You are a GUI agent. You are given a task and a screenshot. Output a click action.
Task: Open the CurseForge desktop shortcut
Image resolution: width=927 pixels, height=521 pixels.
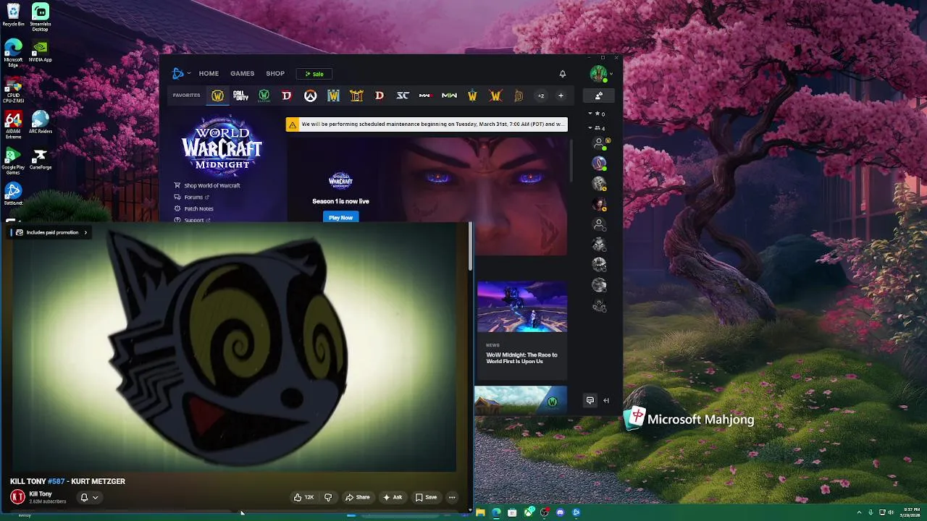pyautogui.click(x=41, y=158)
